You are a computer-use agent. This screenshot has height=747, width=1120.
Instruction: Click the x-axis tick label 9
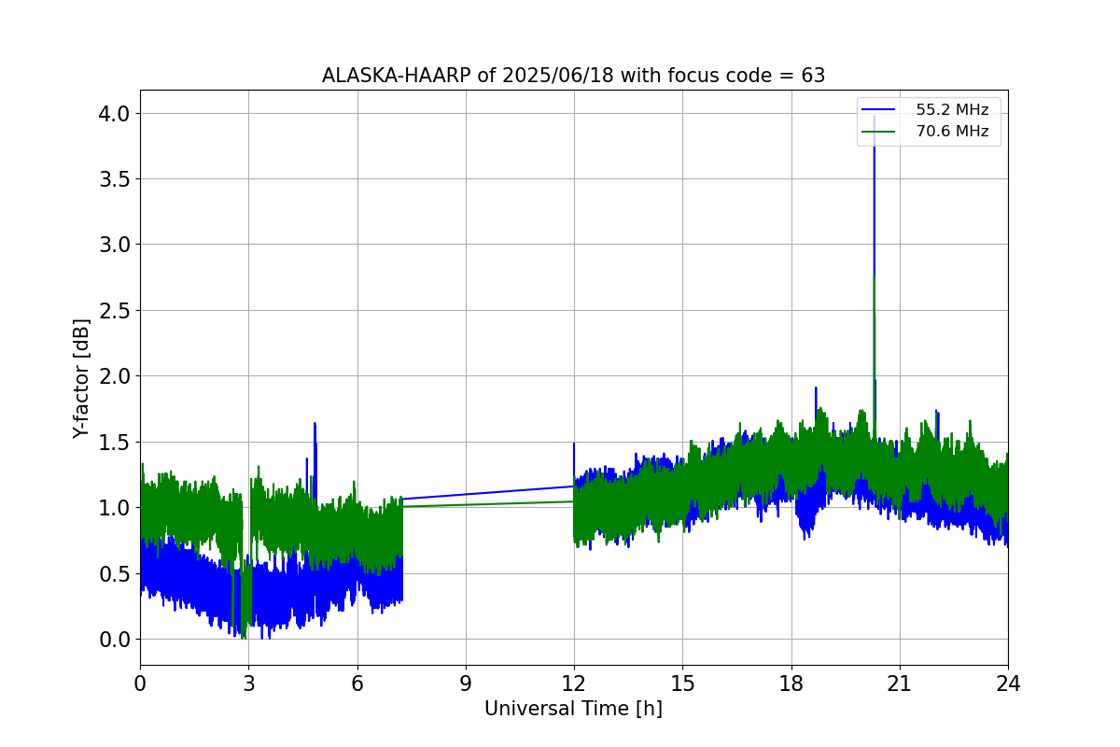[466, 684]
